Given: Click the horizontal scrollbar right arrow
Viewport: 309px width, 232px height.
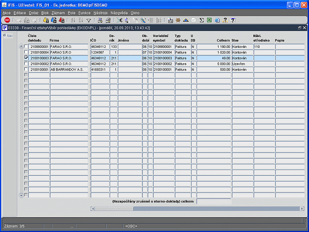Looking at the screenshot, I should tap(302, 208).
